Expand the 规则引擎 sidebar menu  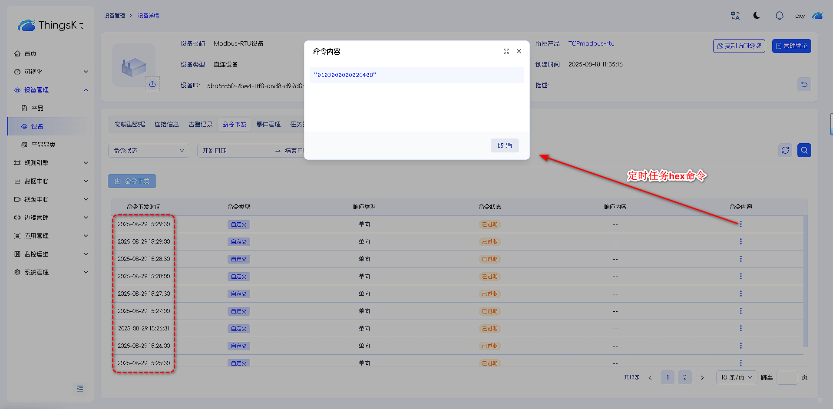point(51,163)
